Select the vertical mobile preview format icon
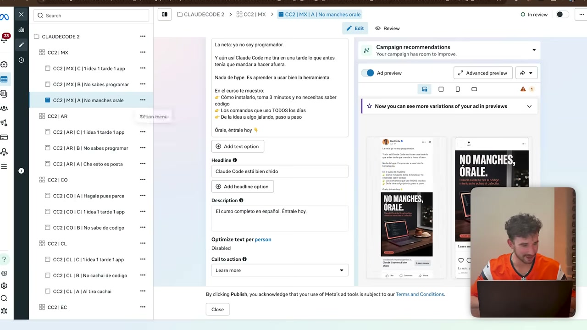The height and width of the screenshot is (330, 587). click(x=458, y=89)
